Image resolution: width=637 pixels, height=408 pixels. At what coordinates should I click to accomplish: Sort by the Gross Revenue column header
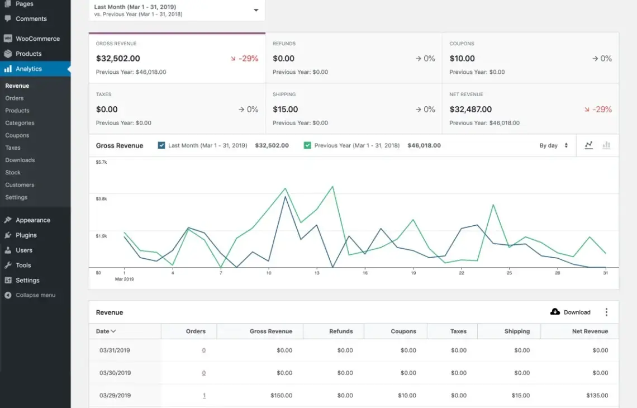click(271, 331)
